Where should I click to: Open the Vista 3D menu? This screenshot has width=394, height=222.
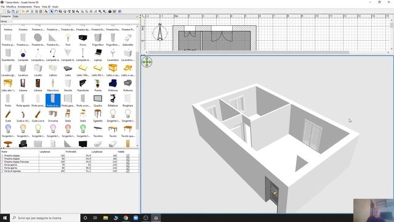[46, 7]
